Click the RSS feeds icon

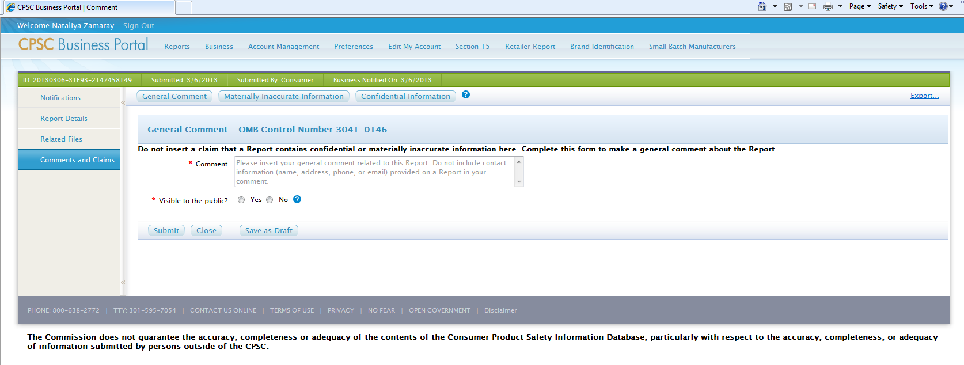[788, 6]
